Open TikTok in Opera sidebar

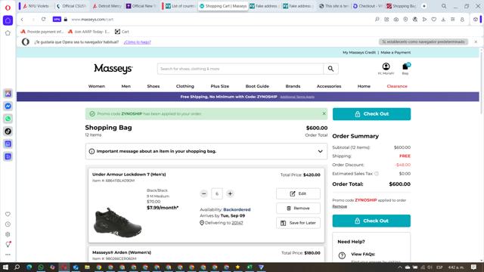8,131
